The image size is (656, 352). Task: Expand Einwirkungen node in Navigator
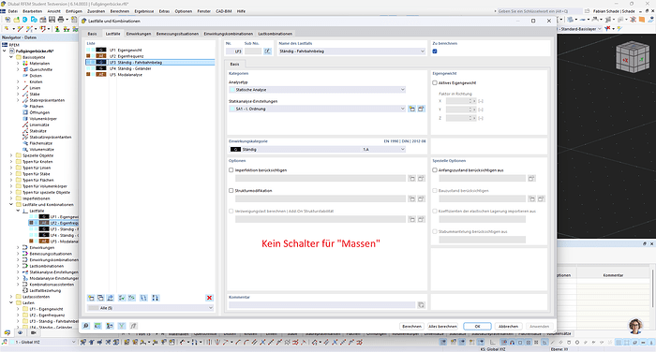18,247
